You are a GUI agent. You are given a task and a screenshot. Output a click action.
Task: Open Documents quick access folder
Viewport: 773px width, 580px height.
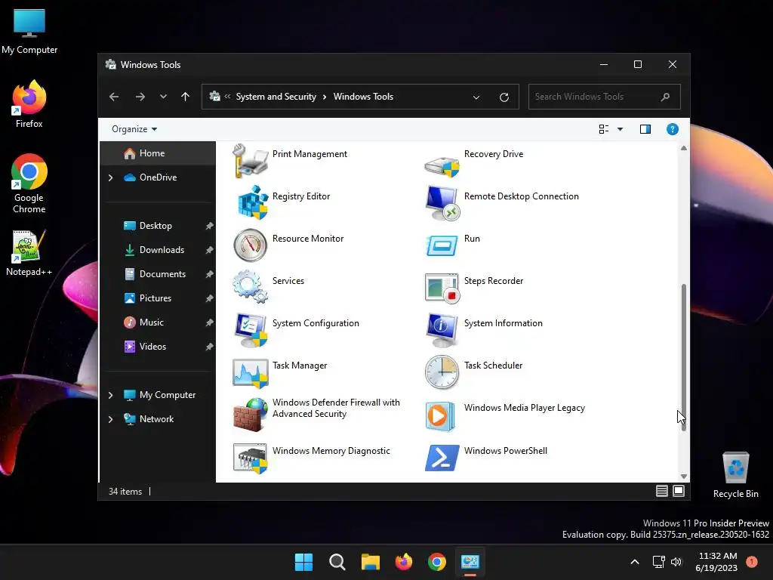point(158,274)
